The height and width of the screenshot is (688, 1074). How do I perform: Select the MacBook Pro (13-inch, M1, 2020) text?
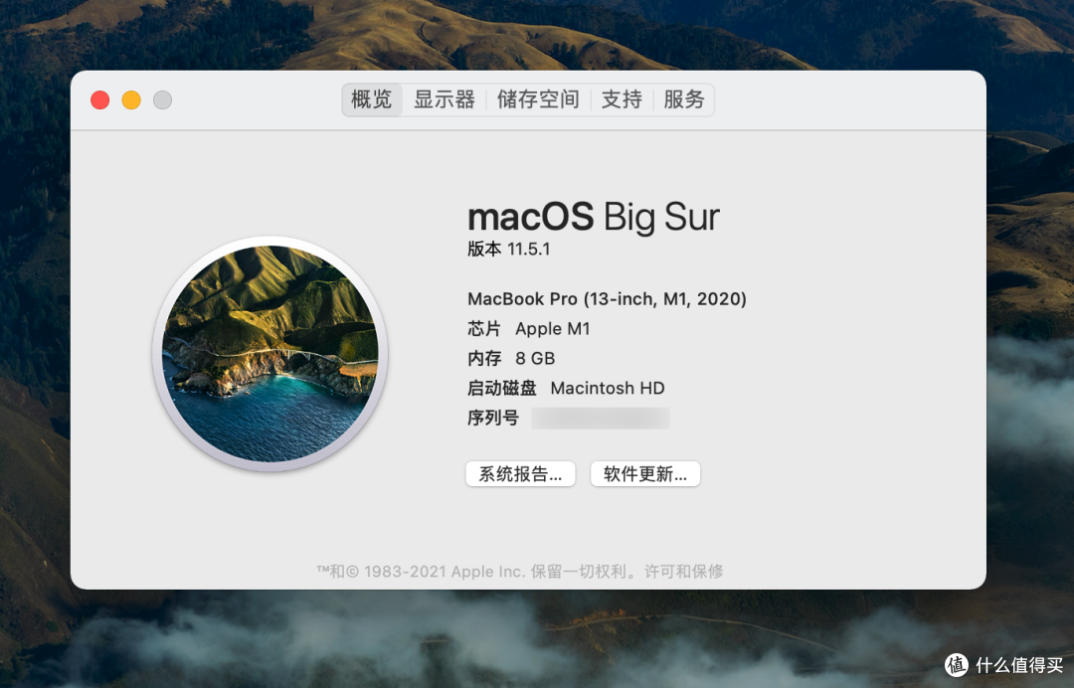(x=607, y=299)
